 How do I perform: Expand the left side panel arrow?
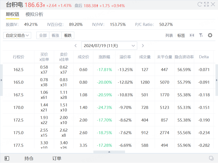(x=1, y=80)
